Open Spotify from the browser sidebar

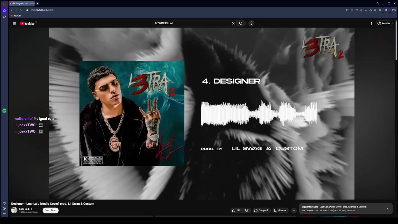(4, 111)
